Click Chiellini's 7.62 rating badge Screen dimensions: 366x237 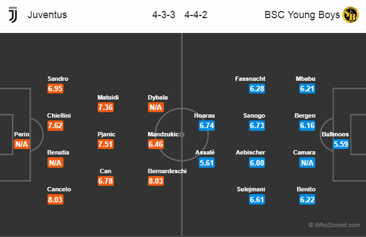point(55,126)
